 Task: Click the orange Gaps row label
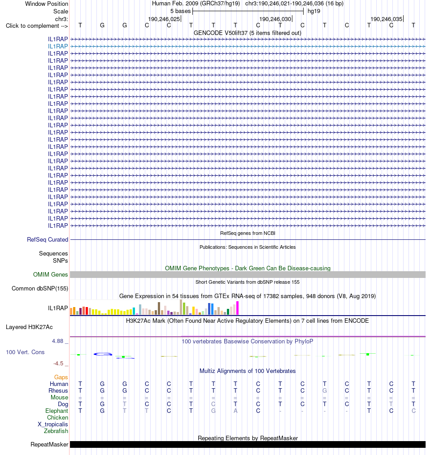(x=61, y=377)
